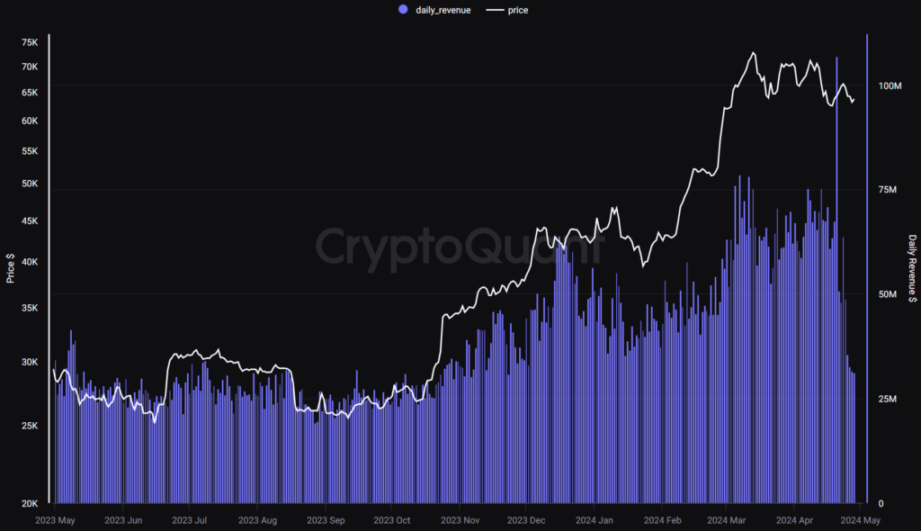Screen dimensions: 921x531
Task: Select the 2023 Aug x-axis label
Action: (x=257, y=519)
